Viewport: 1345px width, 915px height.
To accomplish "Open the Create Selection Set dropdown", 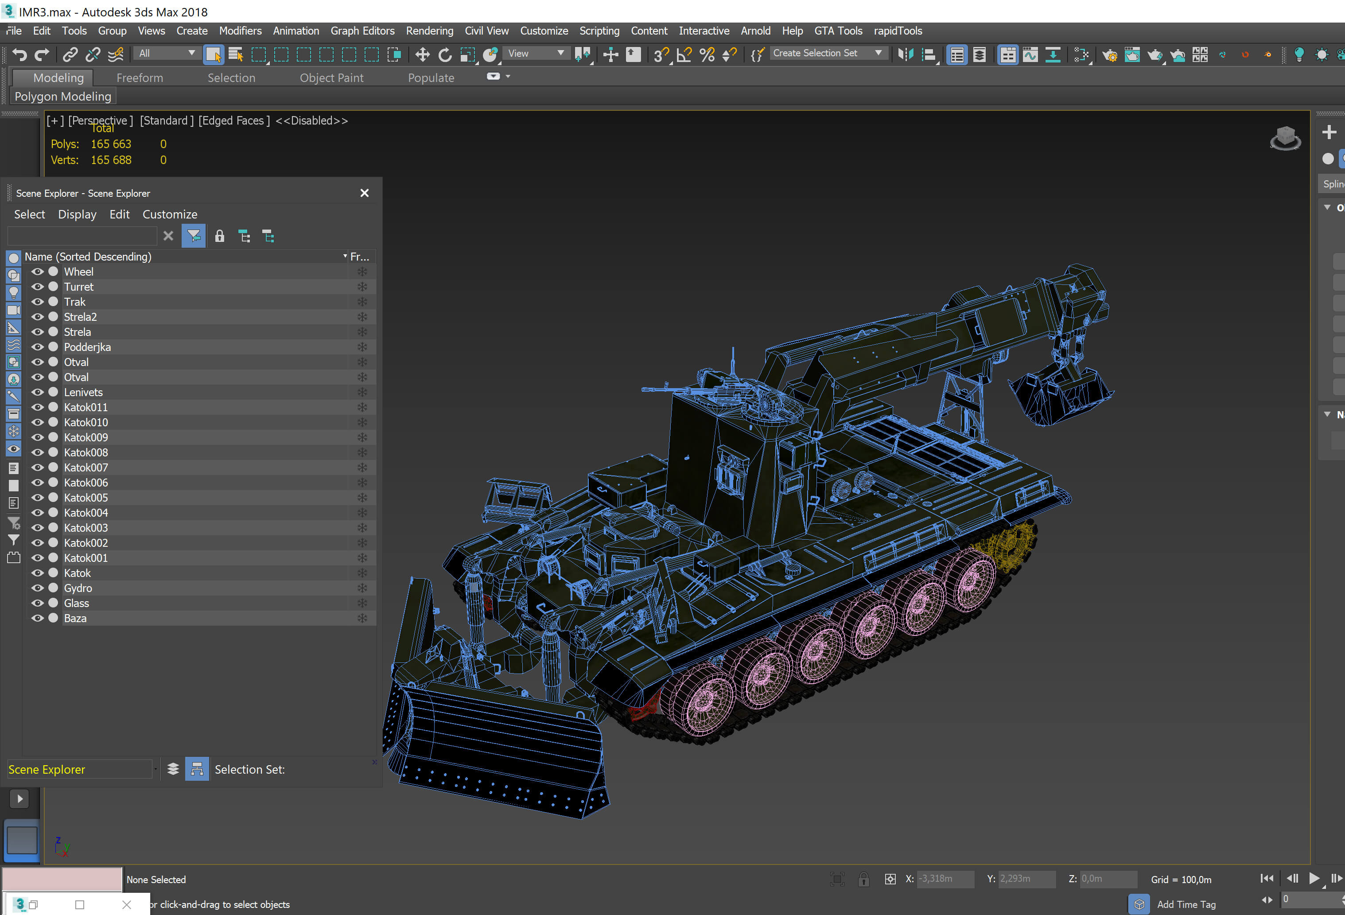I will [x=828, y=53].
